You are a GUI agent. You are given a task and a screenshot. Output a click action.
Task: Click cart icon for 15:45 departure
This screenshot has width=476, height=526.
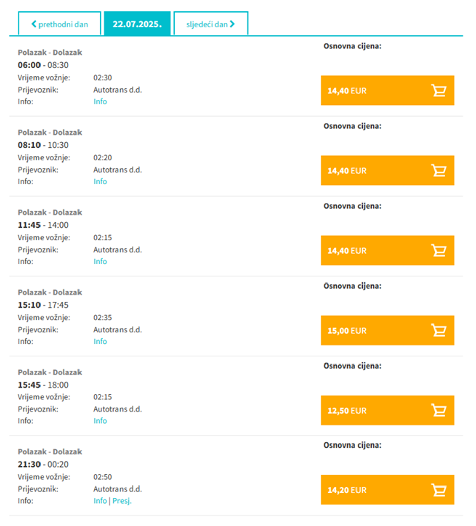(439, 410)
